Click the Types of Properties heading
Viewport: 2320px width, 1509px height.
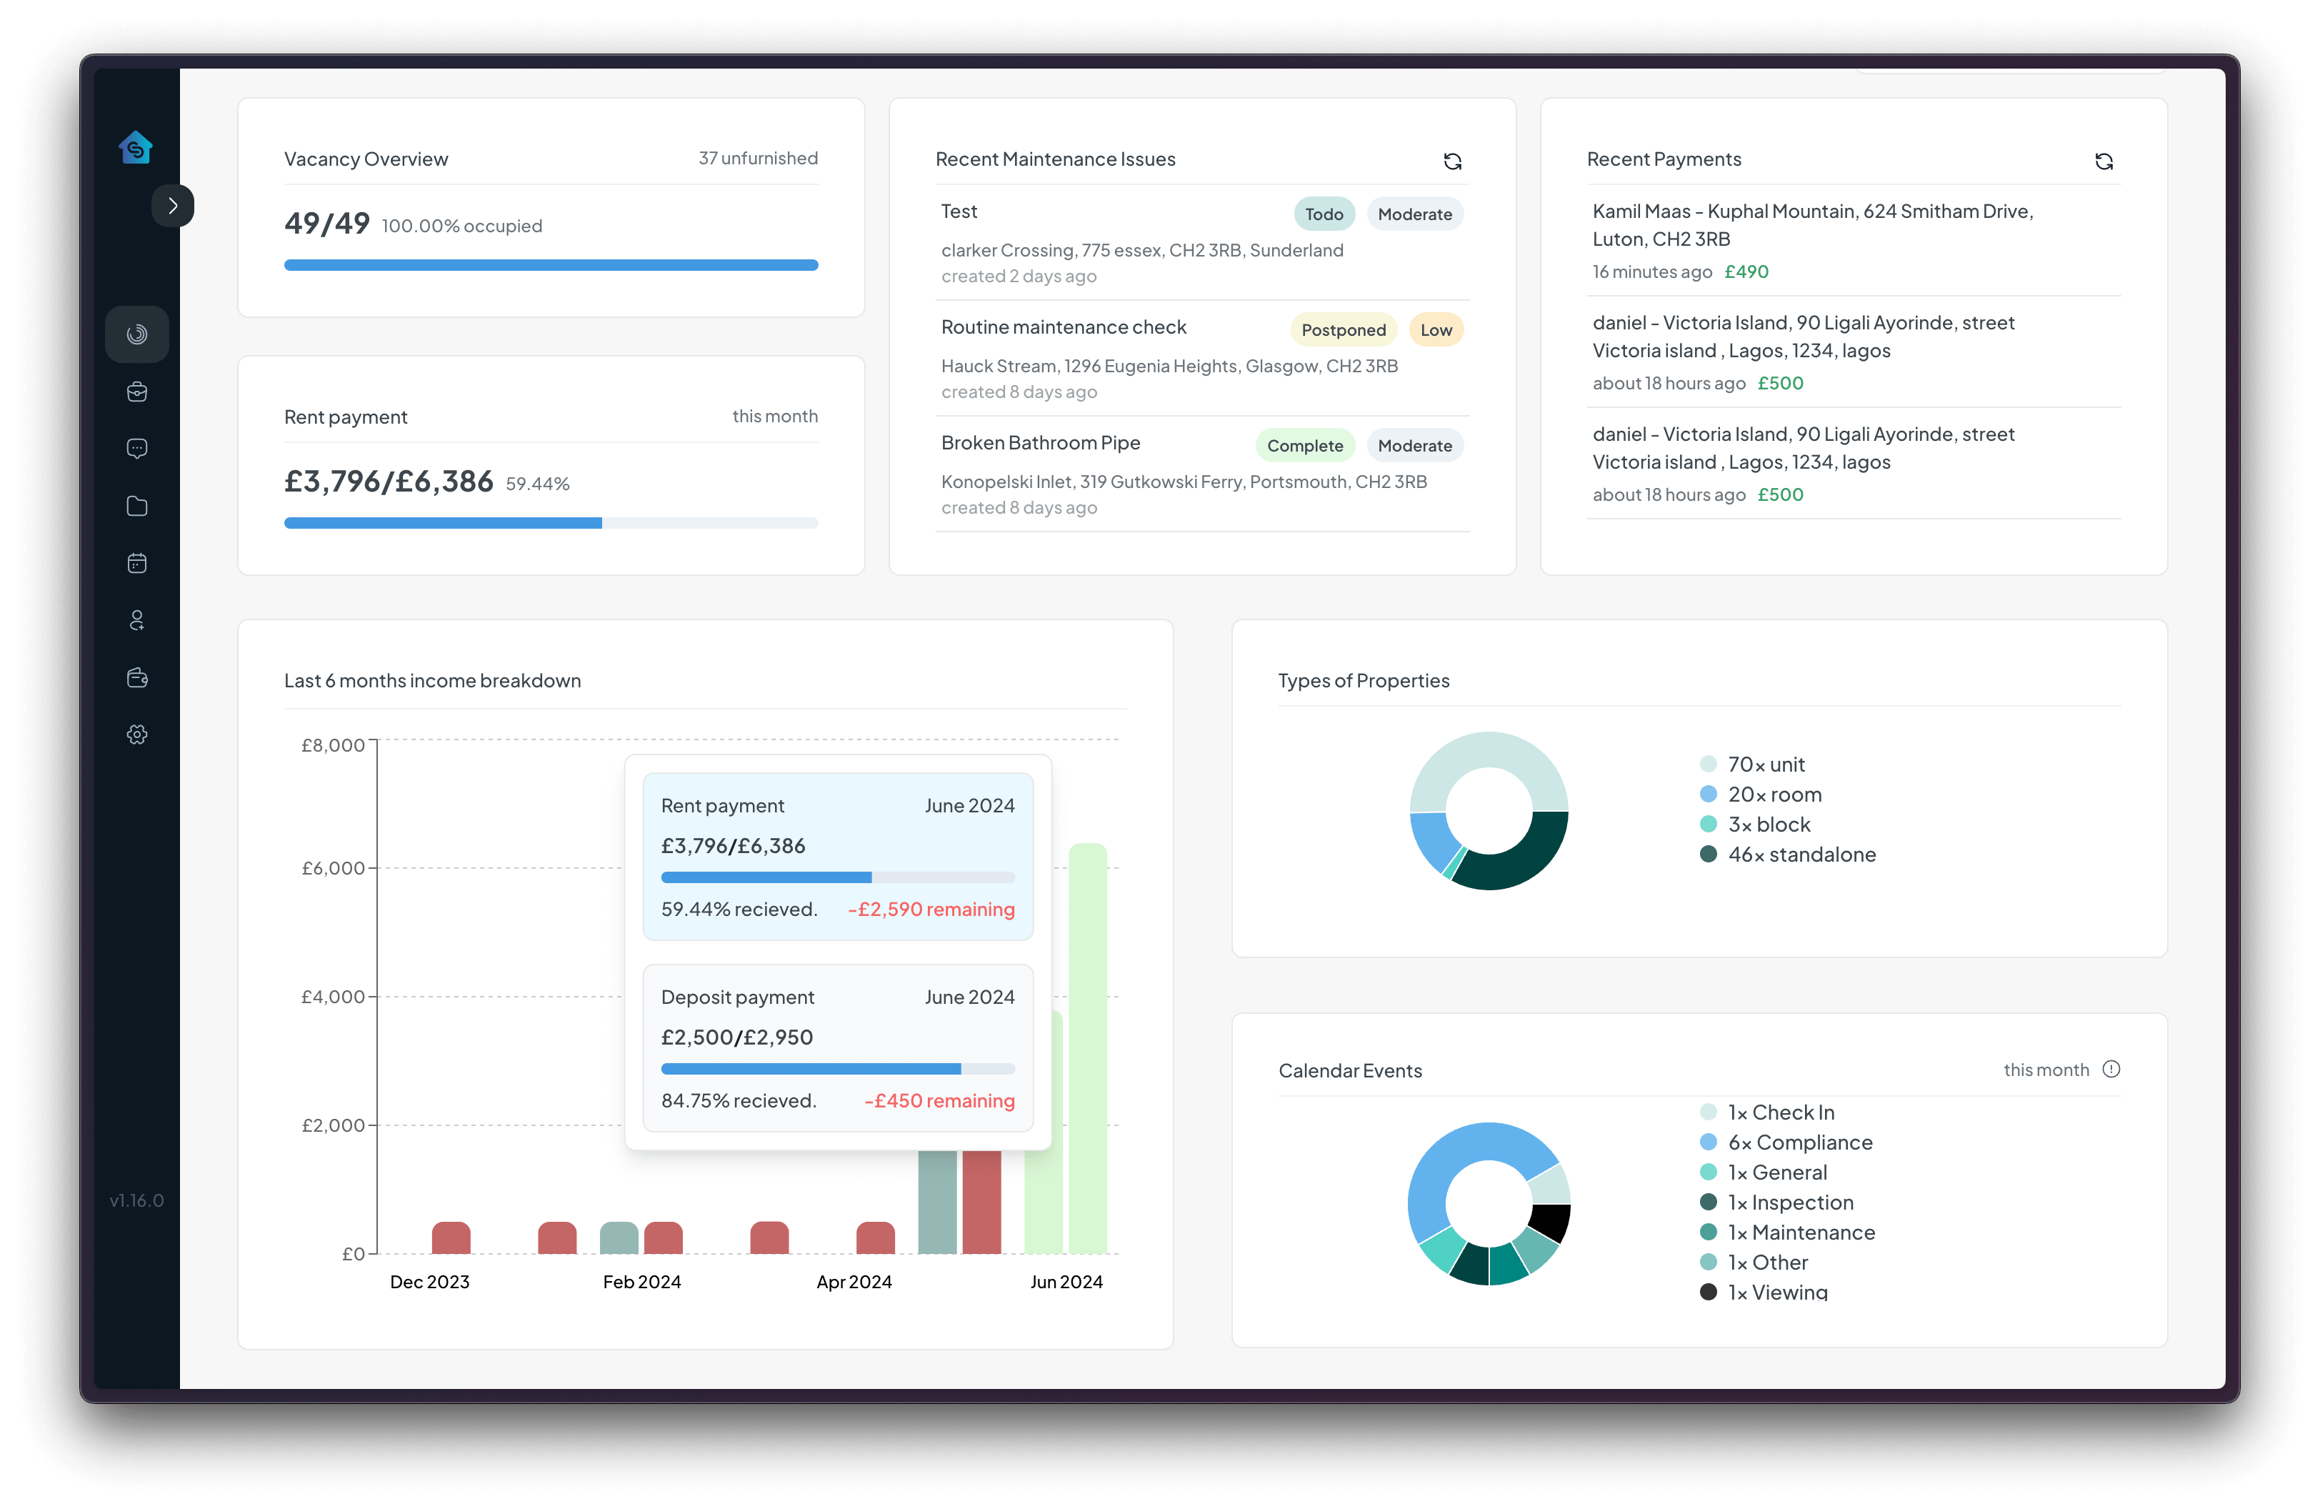click(1364, 680)
